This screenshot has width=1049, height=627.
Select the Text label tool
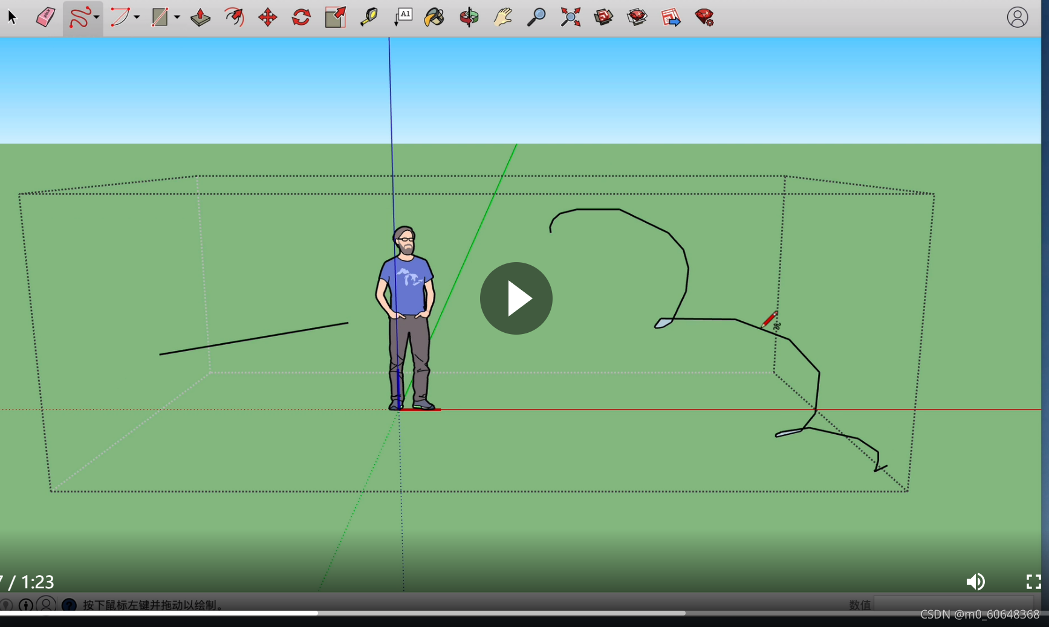(x=403, y=17)
